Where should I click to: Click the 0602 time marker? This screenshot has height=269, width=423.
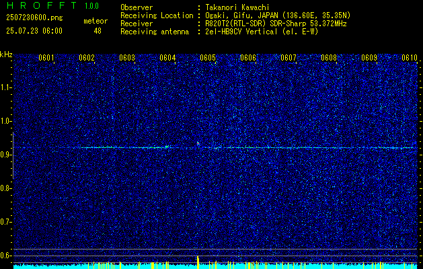(87, 58)
